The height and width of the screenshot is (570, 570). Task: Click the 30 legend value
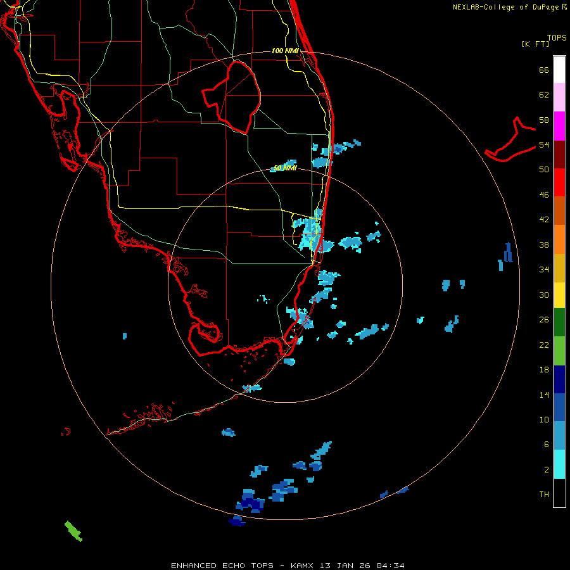tap(544, 294)
